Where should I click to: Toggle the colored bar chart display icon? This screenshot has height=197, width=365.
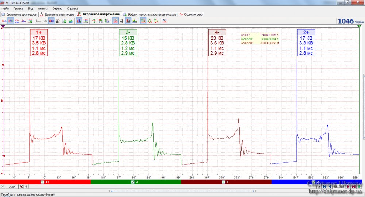pyautogui.click(x=79, y=21)
